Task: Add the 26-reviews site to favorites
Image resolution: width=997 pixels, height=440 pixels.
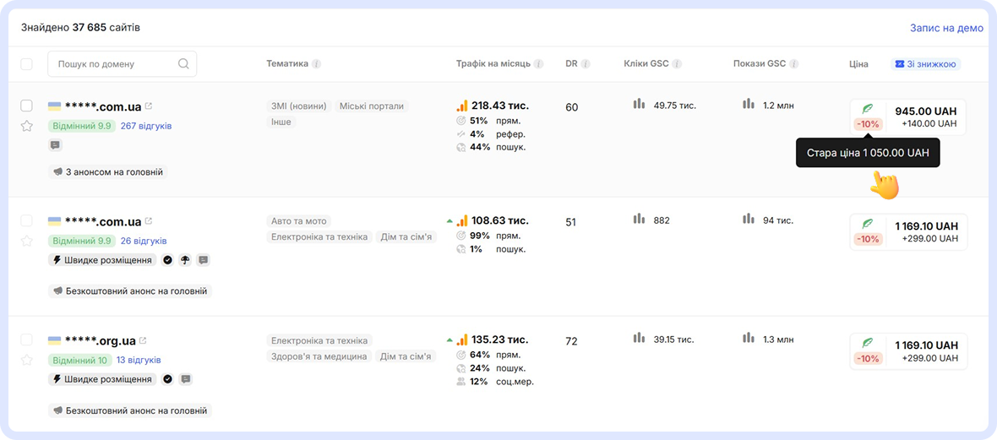Action: 26,241
